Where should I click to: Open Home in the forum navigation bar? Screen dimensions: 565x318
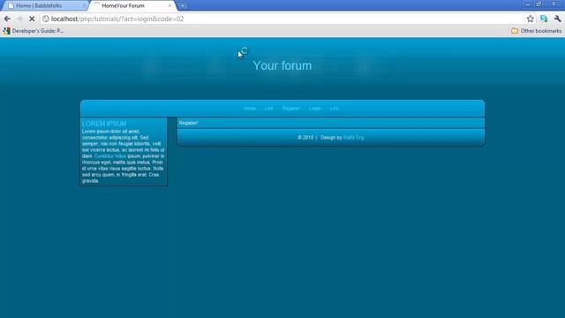pos(249,109)
